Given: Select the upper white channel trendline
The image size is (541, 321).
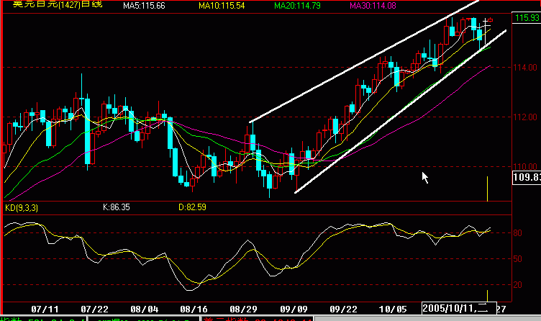Looking at the screenshot, I should tap(364, 62).
